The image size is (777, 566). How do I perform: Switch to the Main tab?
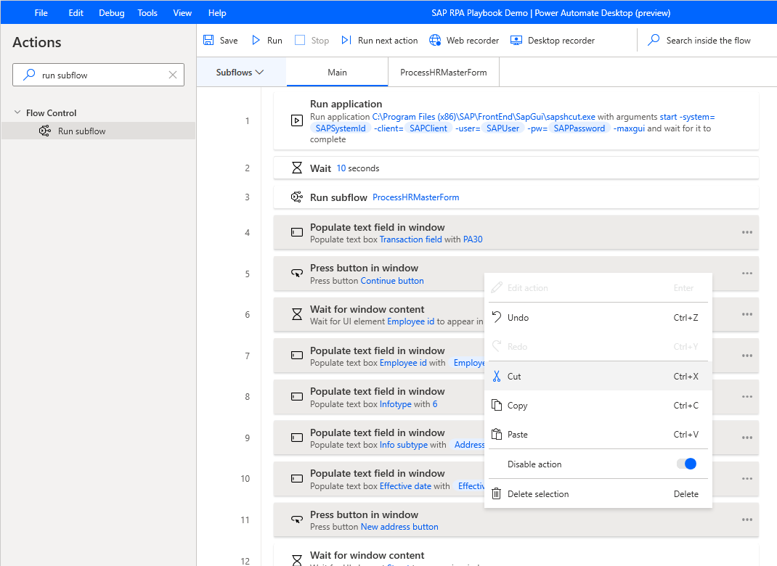point(337,73)
